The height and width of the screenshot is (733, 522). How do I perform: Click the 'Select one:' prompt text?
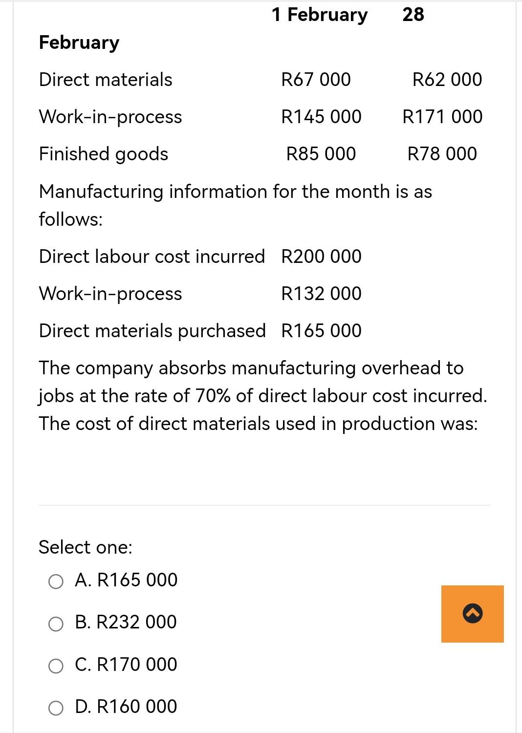point(86,547)
